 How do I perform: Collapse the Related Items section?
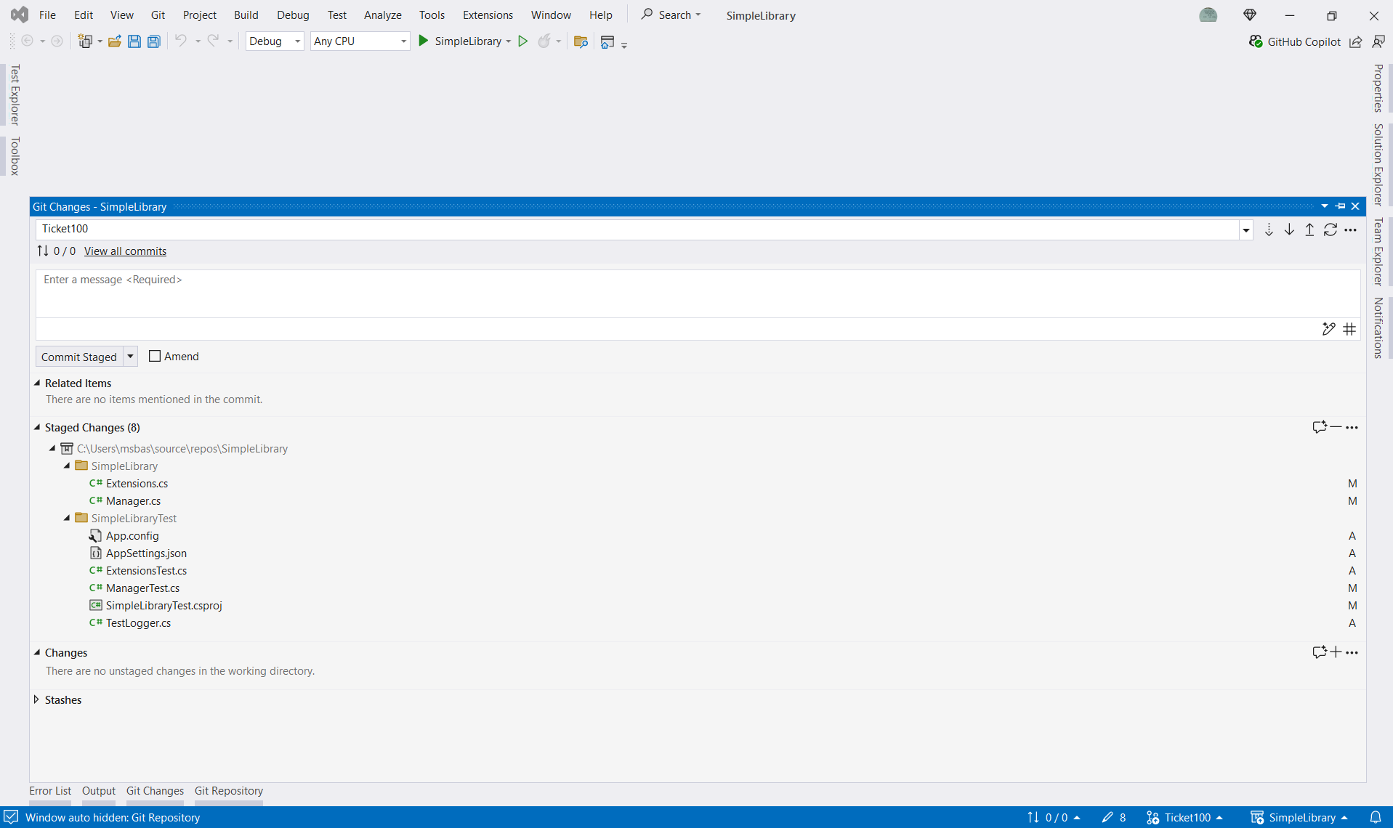tap(38, 383)
